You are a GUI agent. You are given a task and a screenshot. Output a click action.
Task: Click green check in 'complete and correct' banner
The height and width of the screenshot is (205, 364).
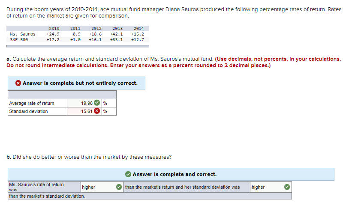128,174
